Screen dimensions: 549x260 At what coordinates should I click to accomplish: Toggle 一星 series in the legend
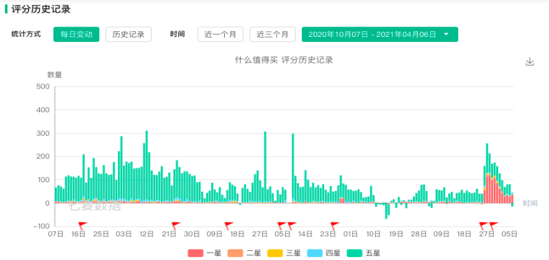click(x=204, y=253)
